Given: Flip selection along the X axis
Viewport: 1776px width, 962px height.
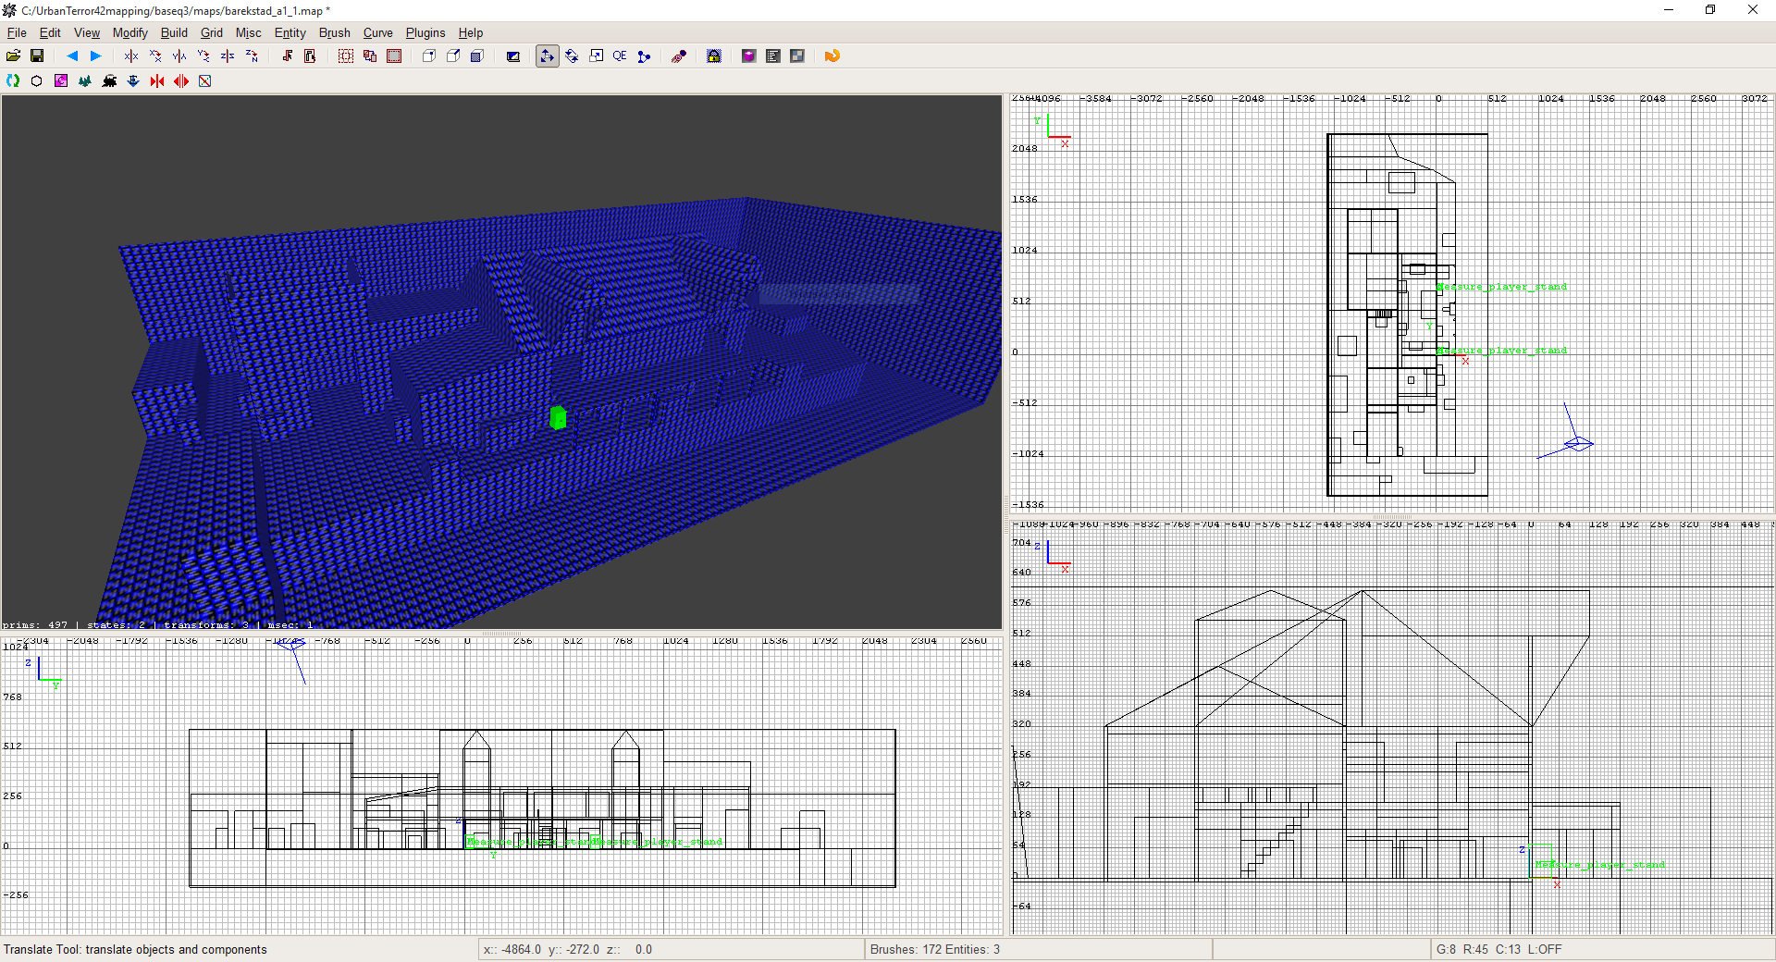Looking at the screenshot, I should point(131,56).
